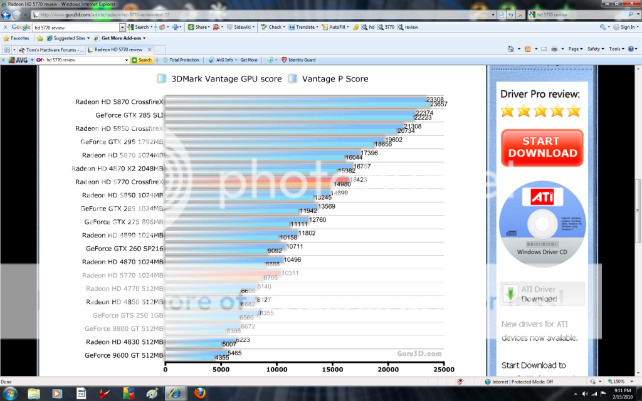Click the Quick Tabs grid icon
Screen dimensions: 642x401
(x=7, y=49)
